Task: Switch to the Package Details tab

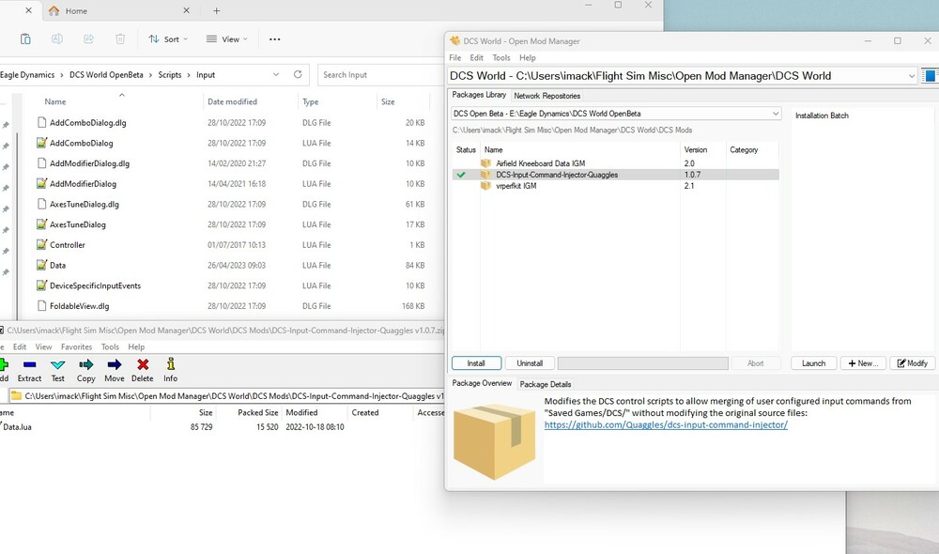Action: point(545,384)
